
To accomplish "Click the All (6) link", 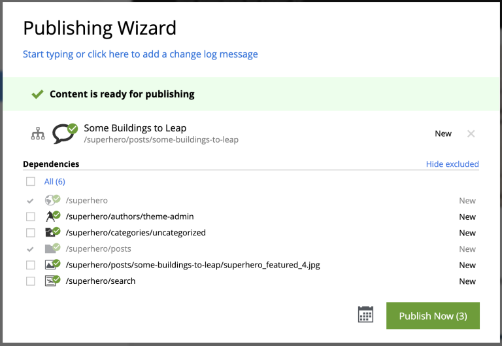I will [x=55, y=182].
